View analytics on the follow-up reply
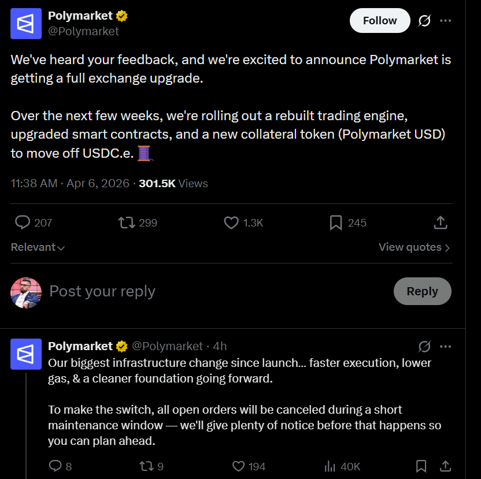 click(x=327, y=466)
